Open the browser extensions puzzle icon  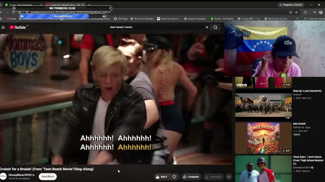(x=305, y=12)
